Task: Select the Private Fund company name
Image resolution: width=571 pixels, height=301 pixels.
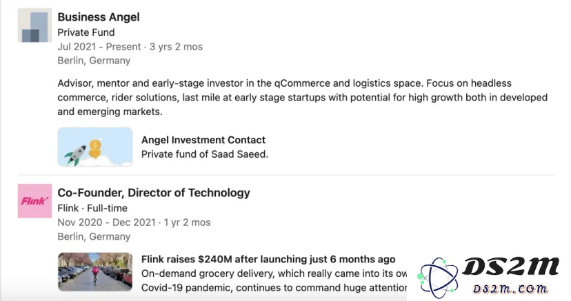Action: [86, 32]
